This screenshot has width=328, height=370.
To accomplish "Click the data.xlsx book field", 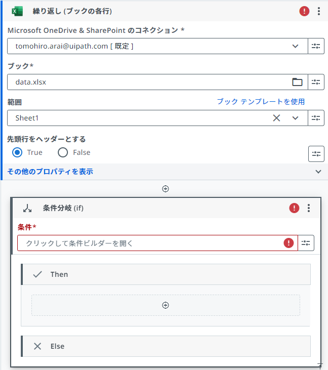I will (157, 82).
